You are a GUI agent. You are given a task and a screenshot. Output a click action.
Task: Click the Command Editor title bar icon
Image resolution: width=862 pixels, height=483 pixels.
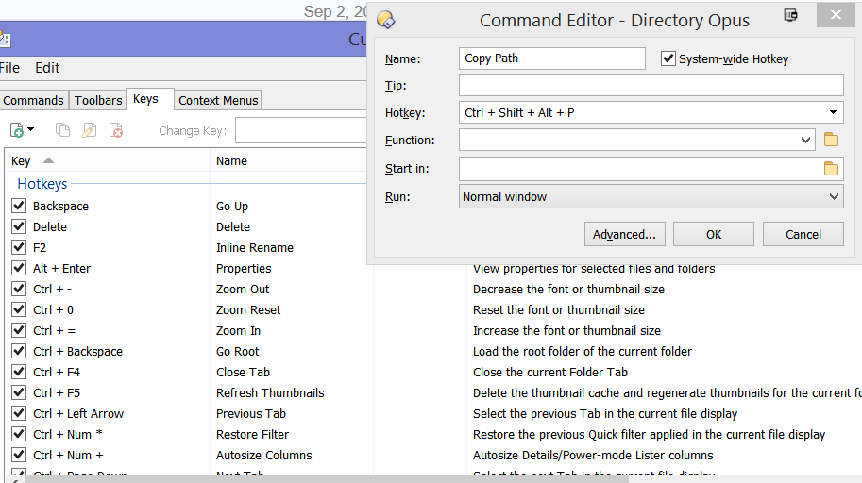tap(386, 20)
